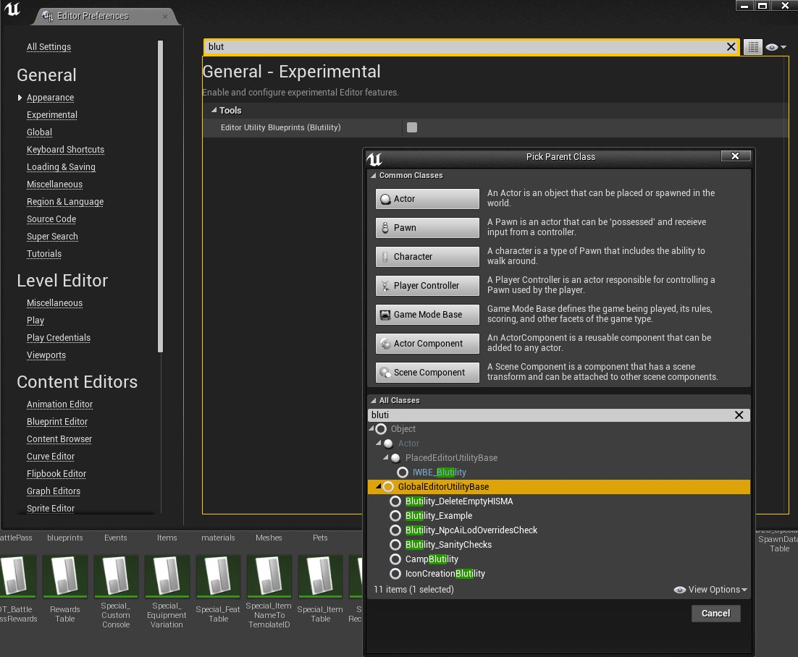Pick the Character class button
Screen dimensions: 798x657
(x=427, y=257)
